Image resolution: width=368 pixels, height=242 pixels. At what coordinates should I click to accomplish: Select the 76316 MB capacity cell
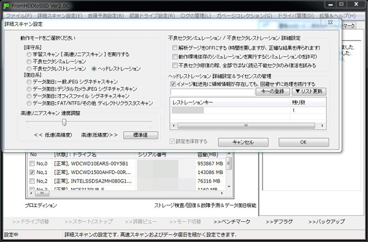[209, 181]
